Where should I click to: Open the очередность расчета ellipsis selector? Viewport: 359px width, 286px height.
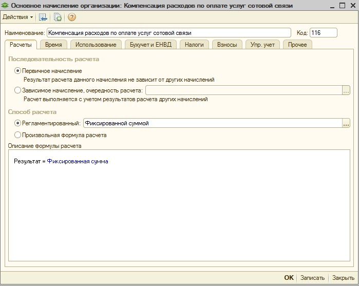click(x=346, y=90)
